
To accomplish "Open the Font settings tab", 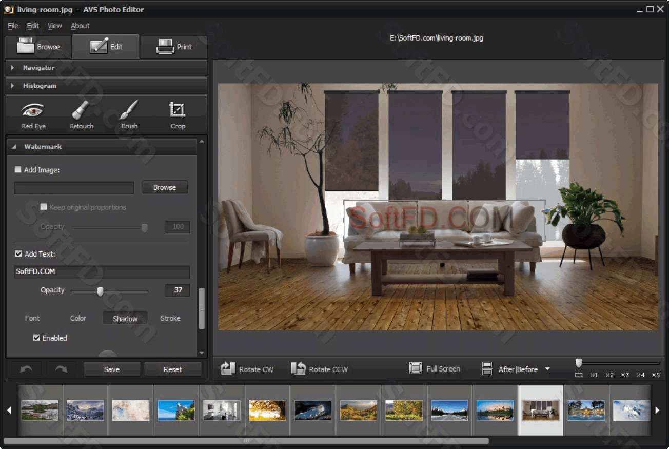I will click(x=32, y=318).
